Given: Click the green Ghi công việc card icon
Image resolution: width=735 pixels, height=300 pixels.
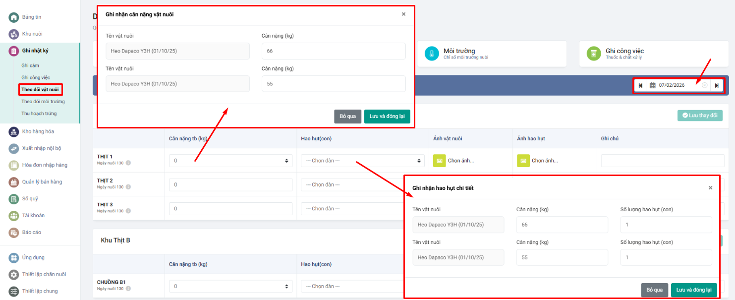Looking at the screenshot, I should click(x=593, y=53).
